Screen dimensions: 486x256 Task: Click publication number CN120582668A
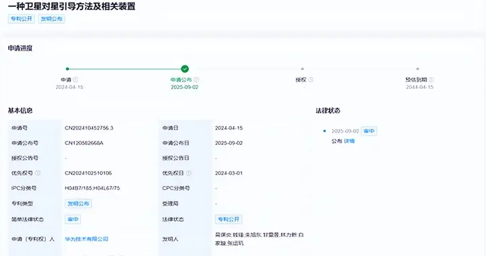[84, 143]
